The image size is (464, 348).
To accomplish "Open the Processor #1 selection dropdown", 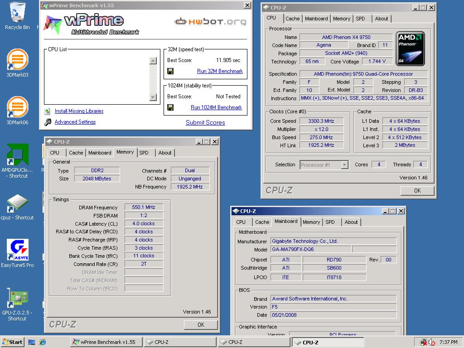I will (x=344, y=165).
